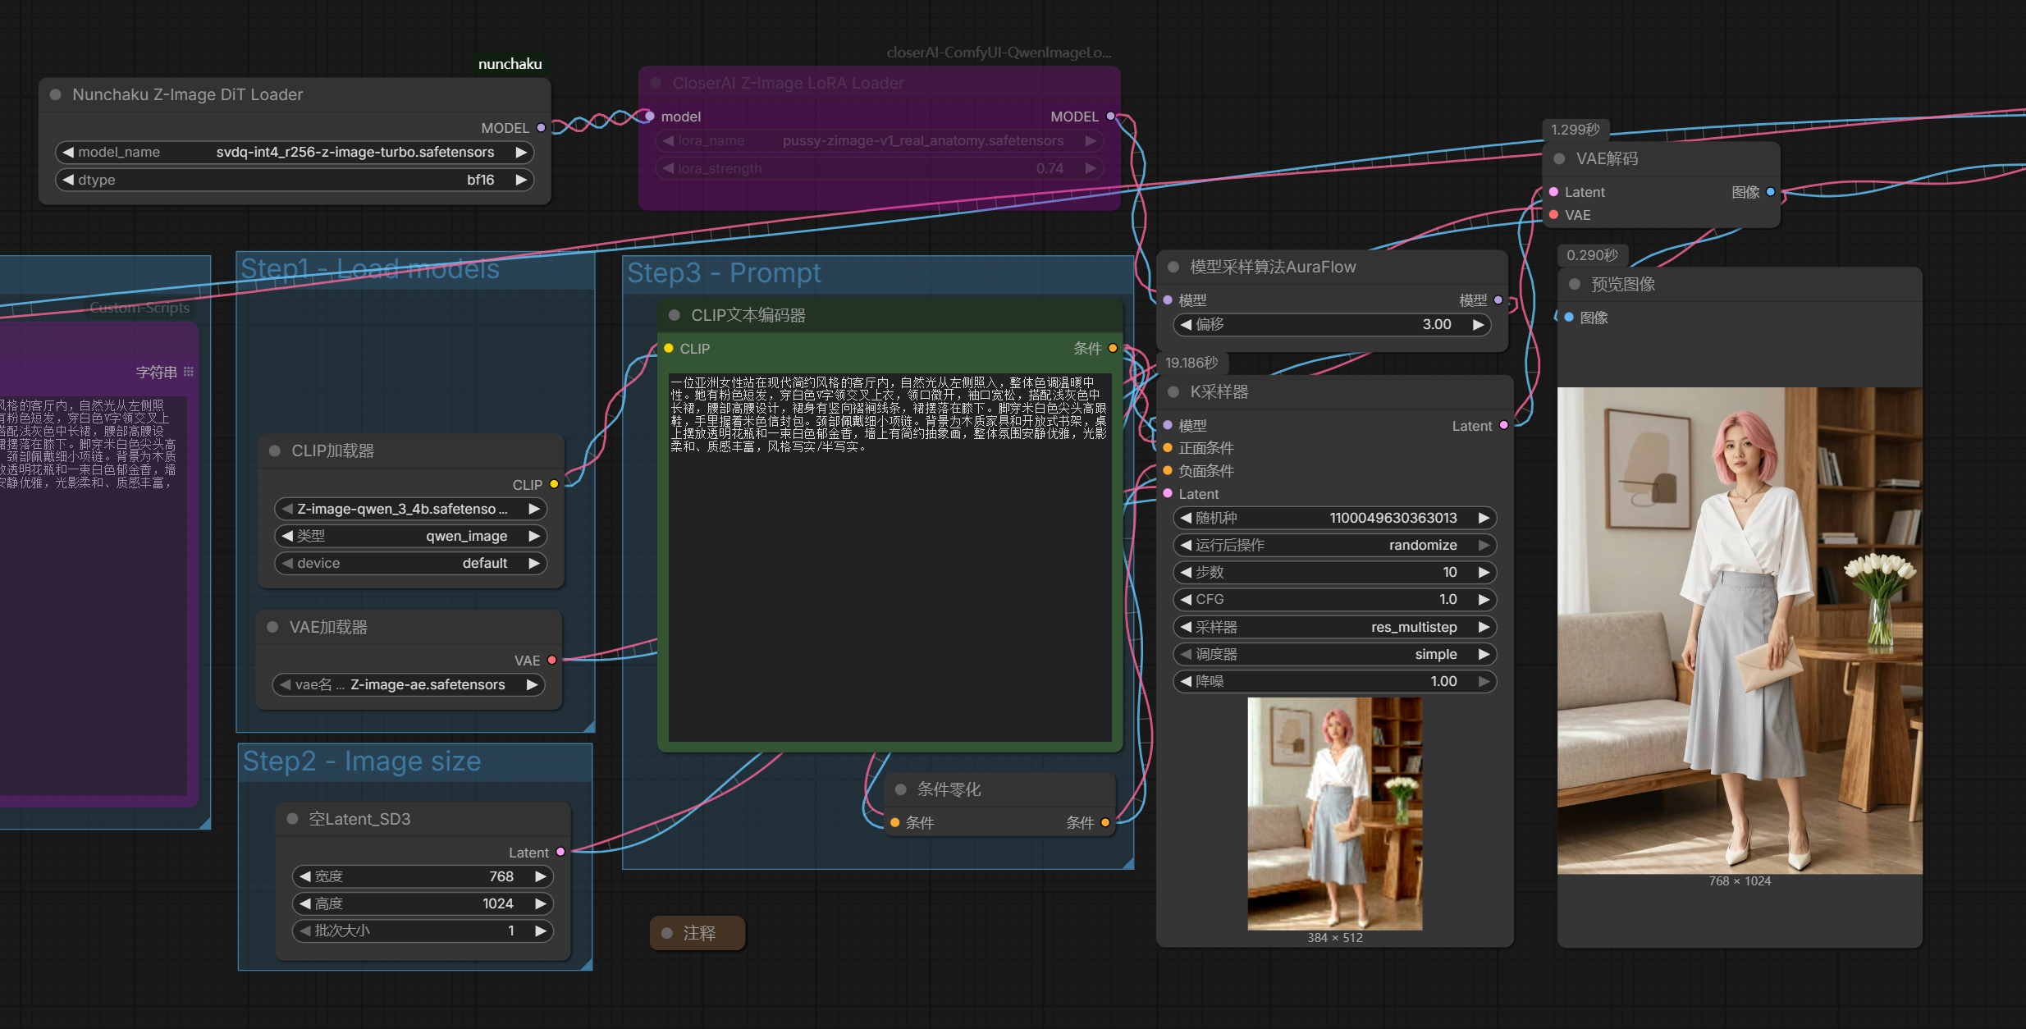Open the dtype bf16 dropdown
Image resolution: width=2026 pixels, height=1029 pixels.
294,180
